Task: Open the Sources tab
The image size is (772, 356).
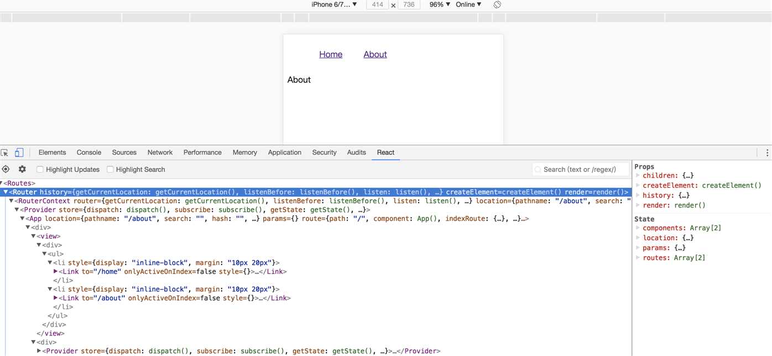Action: tap(124, 153)
